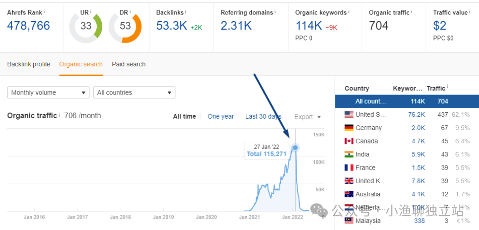
Task: Click the info icon next to Traffic value
Action: coord(469,12)
